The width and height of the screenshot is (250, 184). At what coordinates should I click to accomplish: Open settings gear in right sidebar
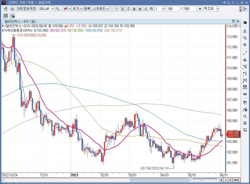245,23
